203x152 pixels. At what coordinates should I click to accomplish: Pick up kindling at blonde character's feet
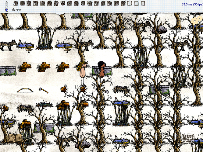(x=84, y=89)
